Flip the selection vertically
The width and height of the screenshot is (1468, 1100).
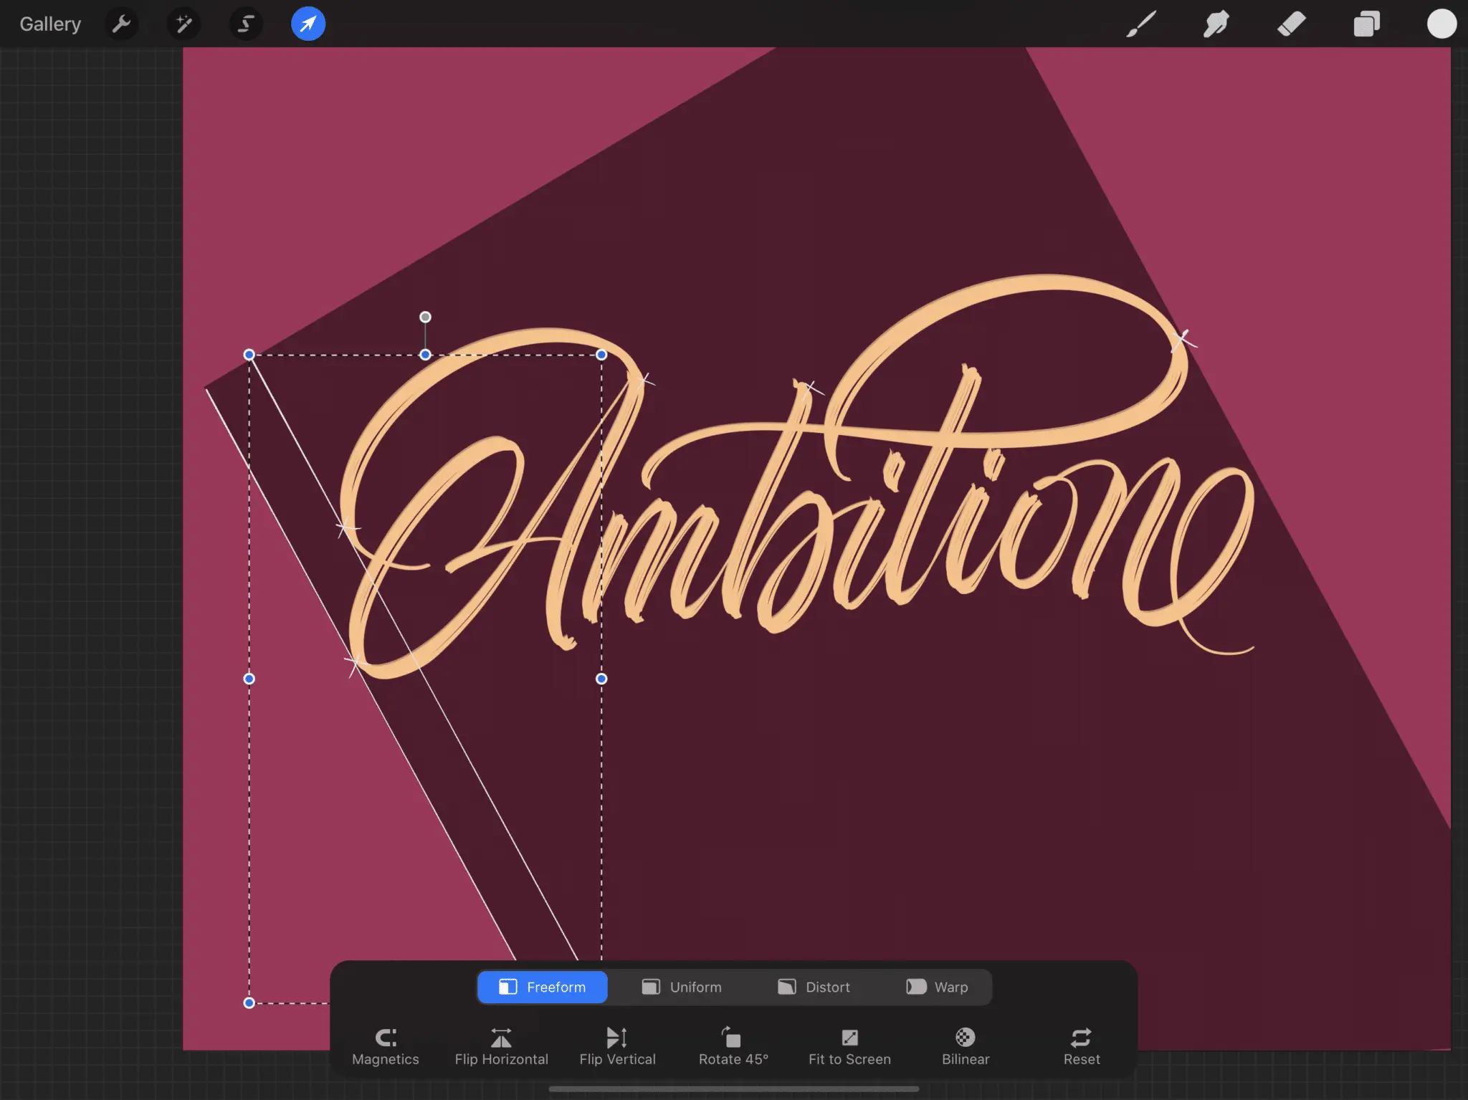coord(617,1046)
